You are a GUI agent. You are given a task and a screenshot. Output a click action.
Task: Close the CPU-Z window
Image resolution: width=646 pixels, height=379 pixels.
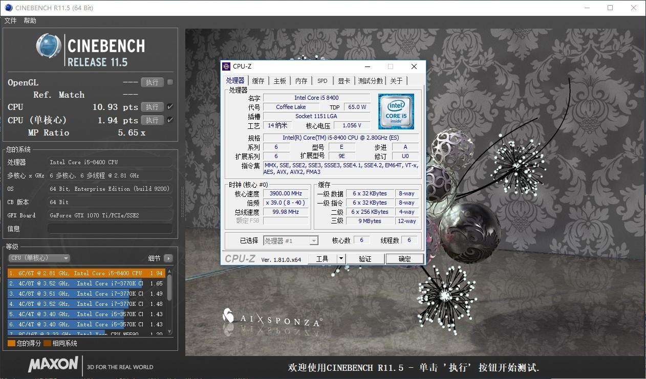click(414, 66)
